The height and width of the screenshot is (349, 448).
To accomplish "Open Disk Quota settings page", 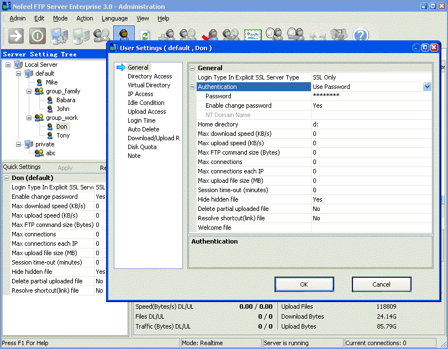I will coord(142,147).
